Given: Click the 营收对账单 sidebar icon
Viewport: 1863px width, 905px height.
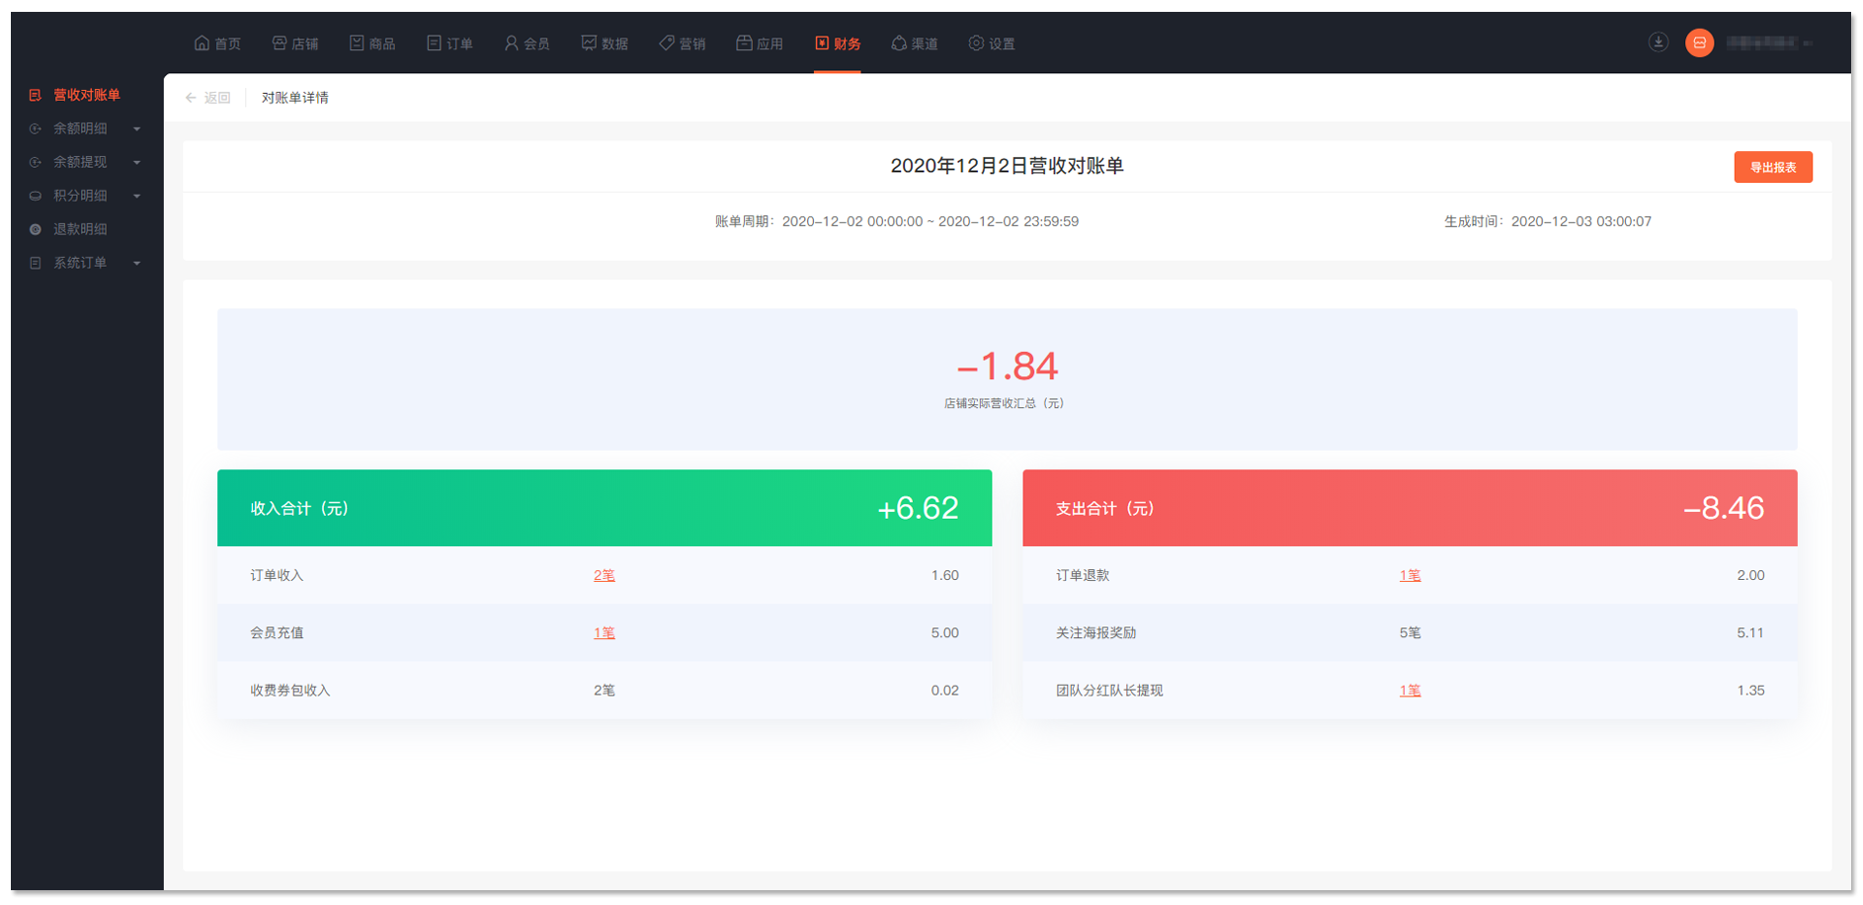Looking at the screenshot, I should click(36, 95).
